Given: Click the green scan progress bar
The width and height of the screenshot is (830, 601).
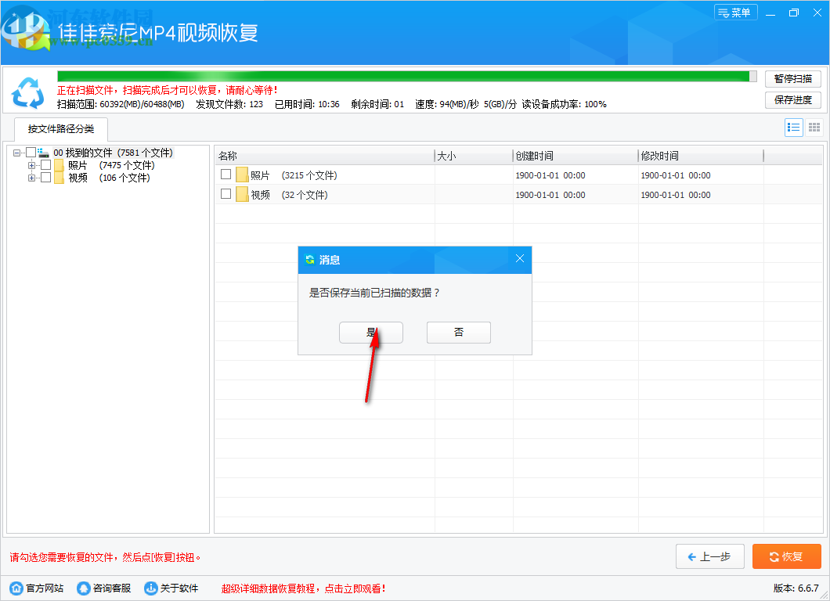Looking at the screenshot, I should 407,76.
